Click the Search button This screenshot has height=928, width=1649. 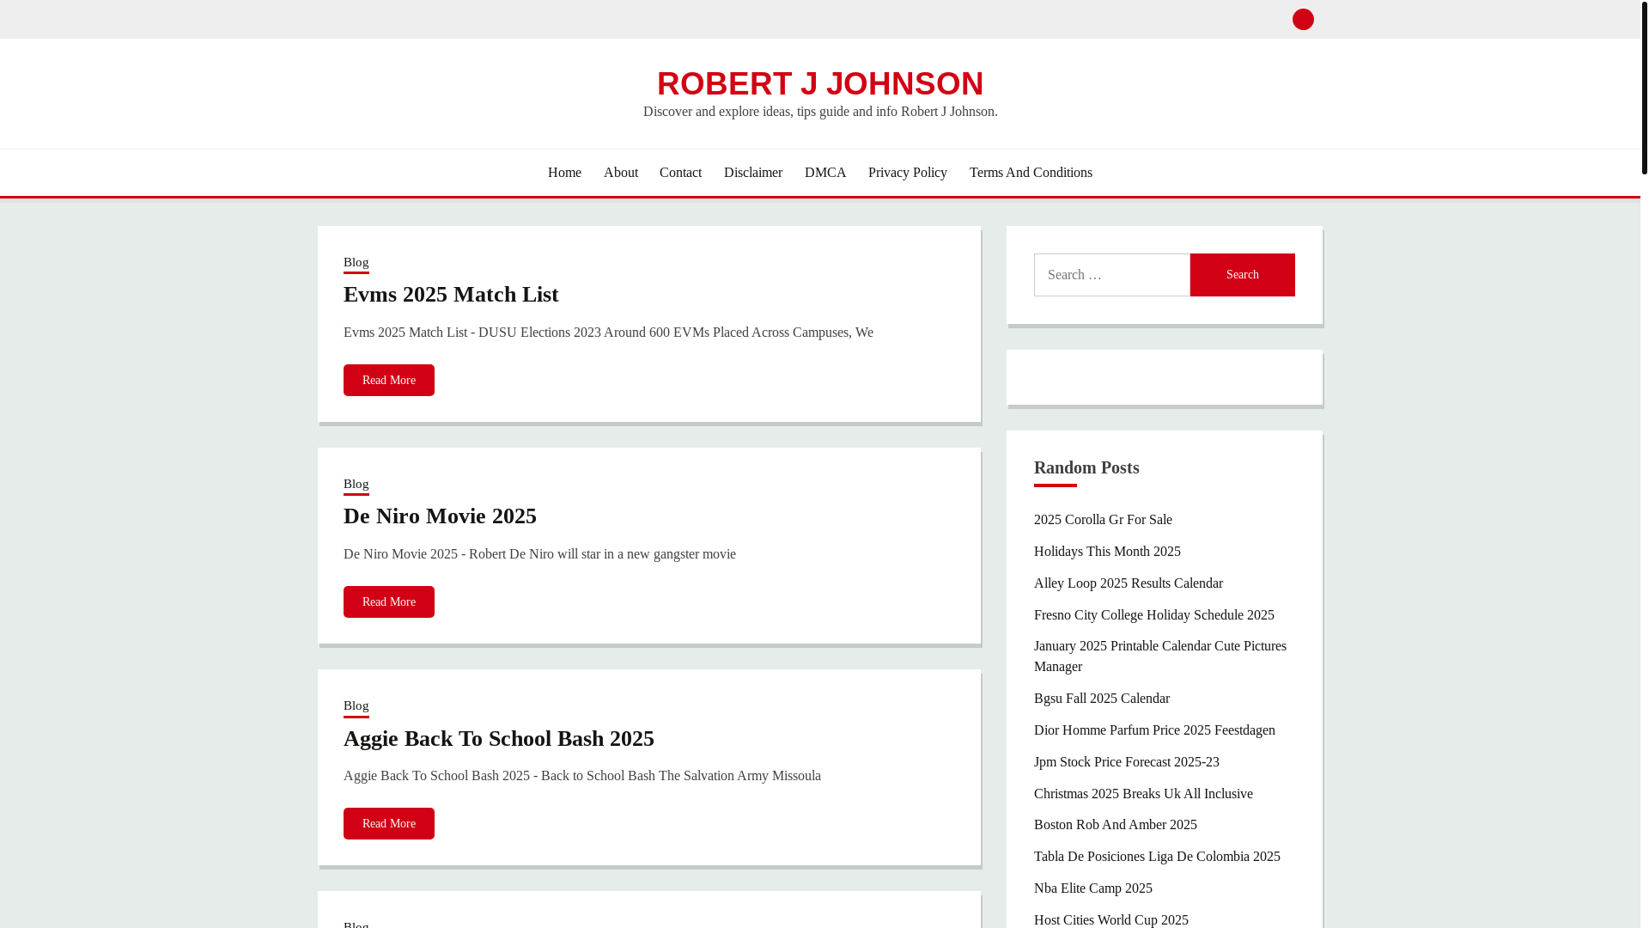(1242, 275)
